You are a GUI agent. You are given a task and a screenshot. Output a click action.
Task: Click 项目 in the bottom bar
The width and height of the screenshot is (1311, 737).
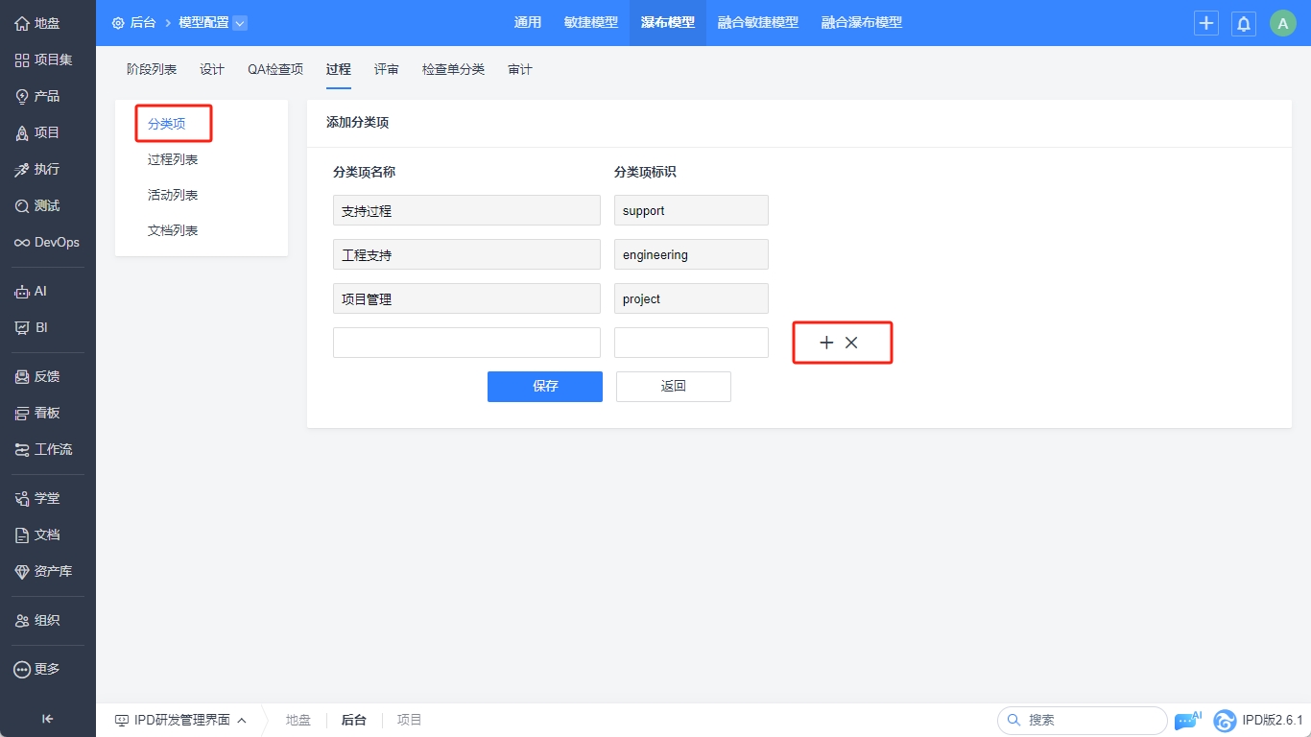(x=410, y=720)
